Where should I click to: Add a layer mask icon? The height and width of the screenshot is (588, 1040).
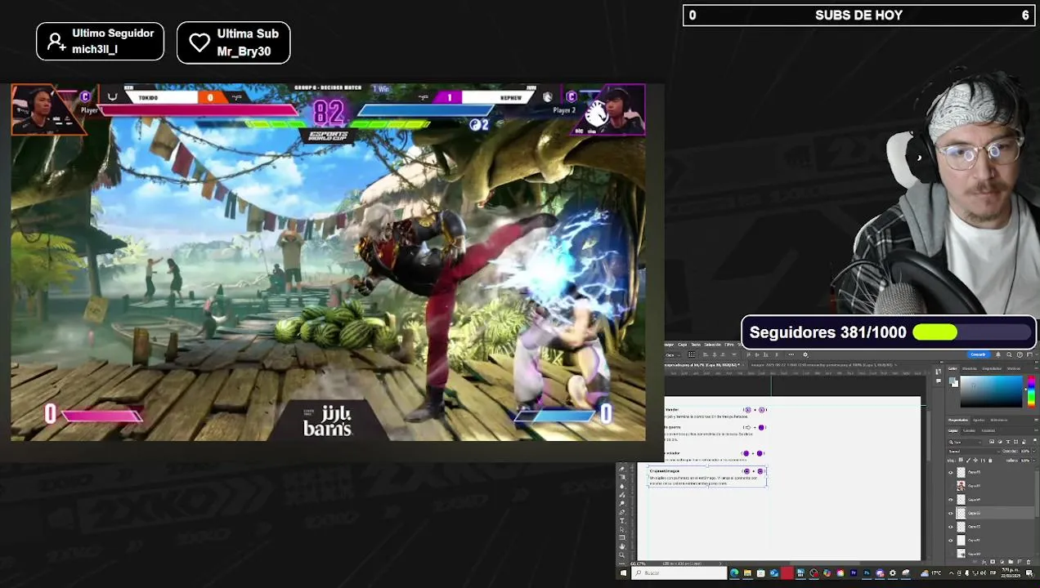click(993, 562)
